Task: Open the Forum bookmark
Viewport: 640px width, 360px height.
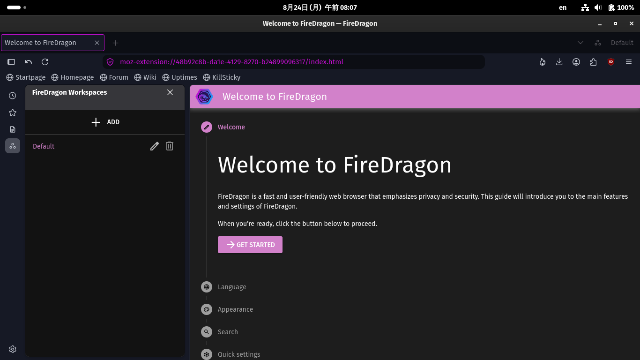Action: point(114,77)
